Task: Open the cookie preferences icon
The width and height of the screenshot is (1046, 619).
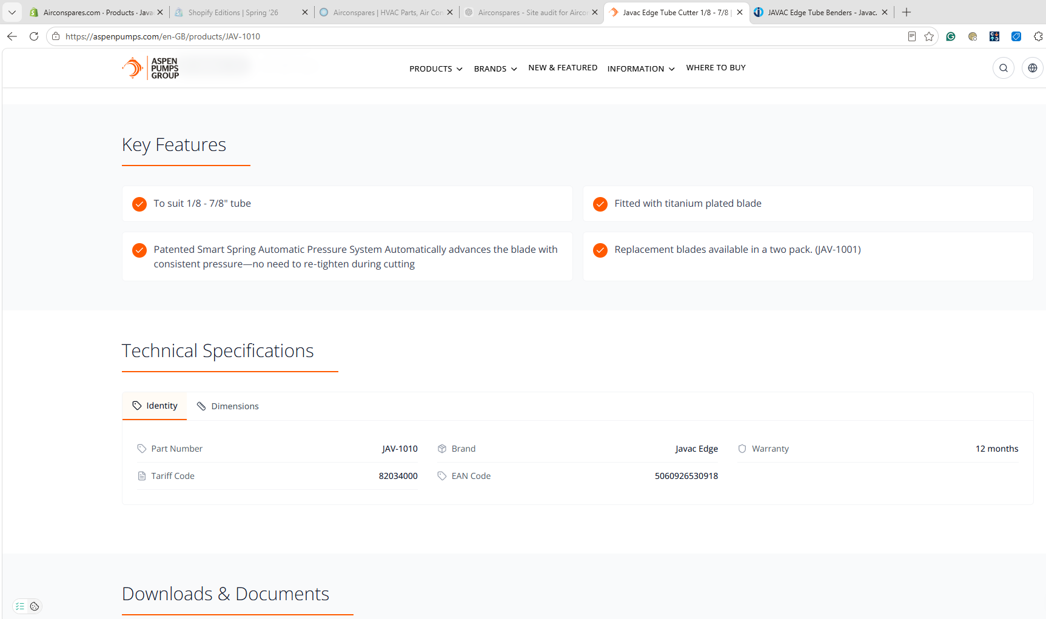Action: (x=35, y=606)
